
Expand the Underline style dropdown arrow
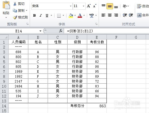51,15
